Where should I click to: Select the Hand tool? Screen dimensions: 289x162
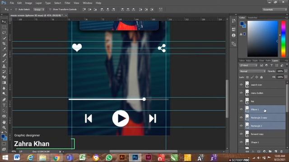pyautogui.click(x=4, y=122)
